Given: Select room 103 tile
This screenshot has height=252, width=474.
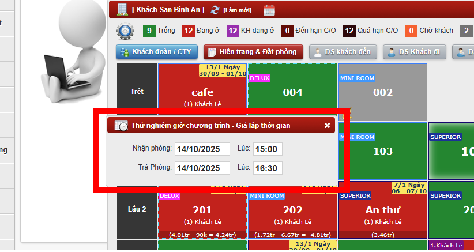Looking at the screenshot, I should click(383, 151).
